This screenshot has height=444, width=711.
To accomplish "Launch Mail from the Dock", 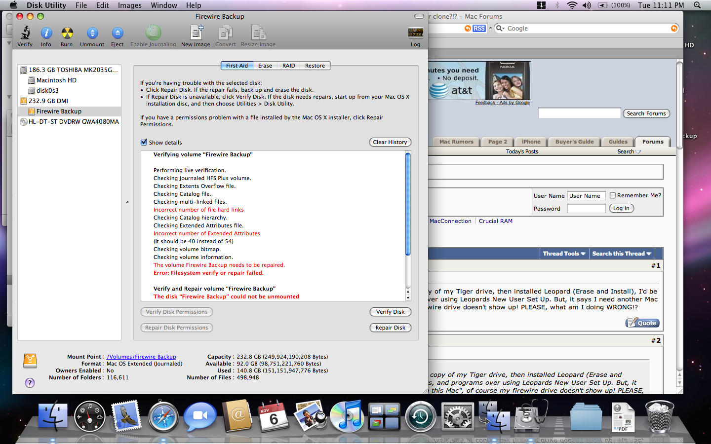I will pos(127,416).
